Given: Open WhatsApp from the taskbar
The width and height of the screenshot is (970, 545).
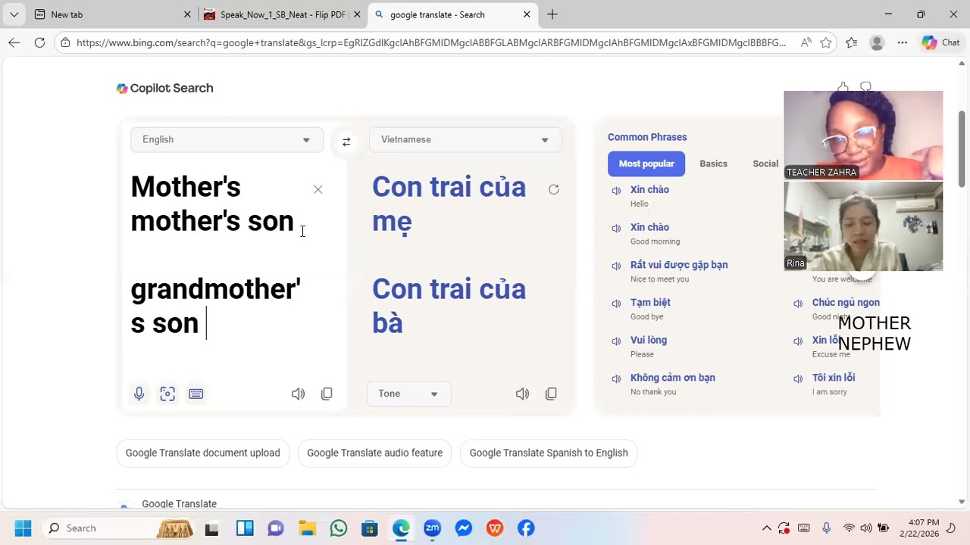Looking at the screenshot, I should [x=339, y=528].
